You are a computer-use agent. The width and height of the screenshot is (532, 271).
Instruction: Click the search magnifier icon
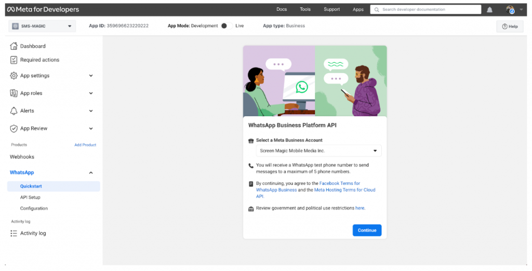coord(377,9)
